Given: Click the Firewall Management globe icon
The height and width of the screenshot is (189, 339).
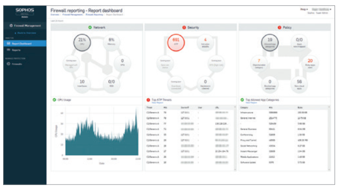Looking at the screenshot, I should click(x=11, y=25).
